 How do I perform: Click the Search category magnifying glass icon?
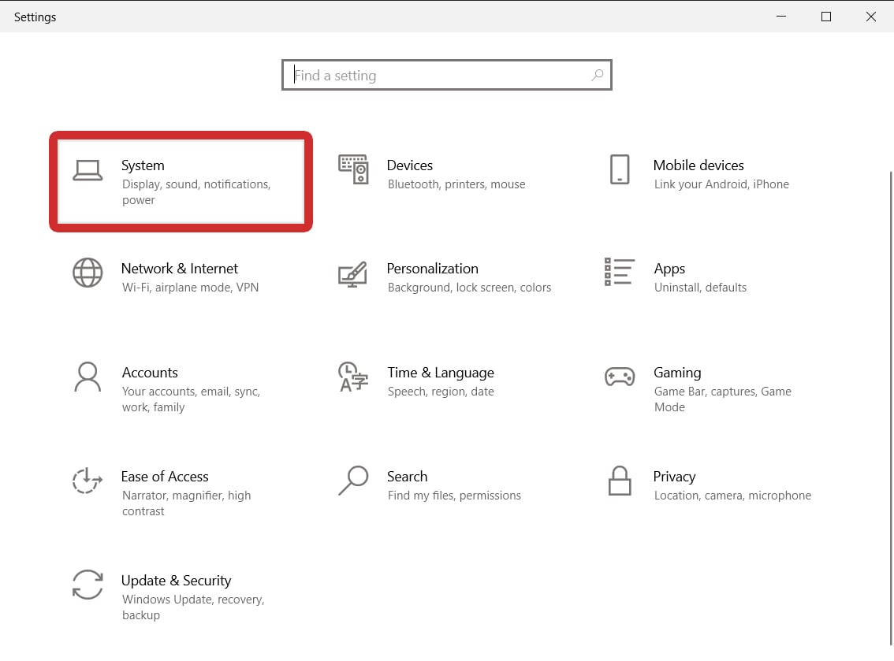point(353,481)
